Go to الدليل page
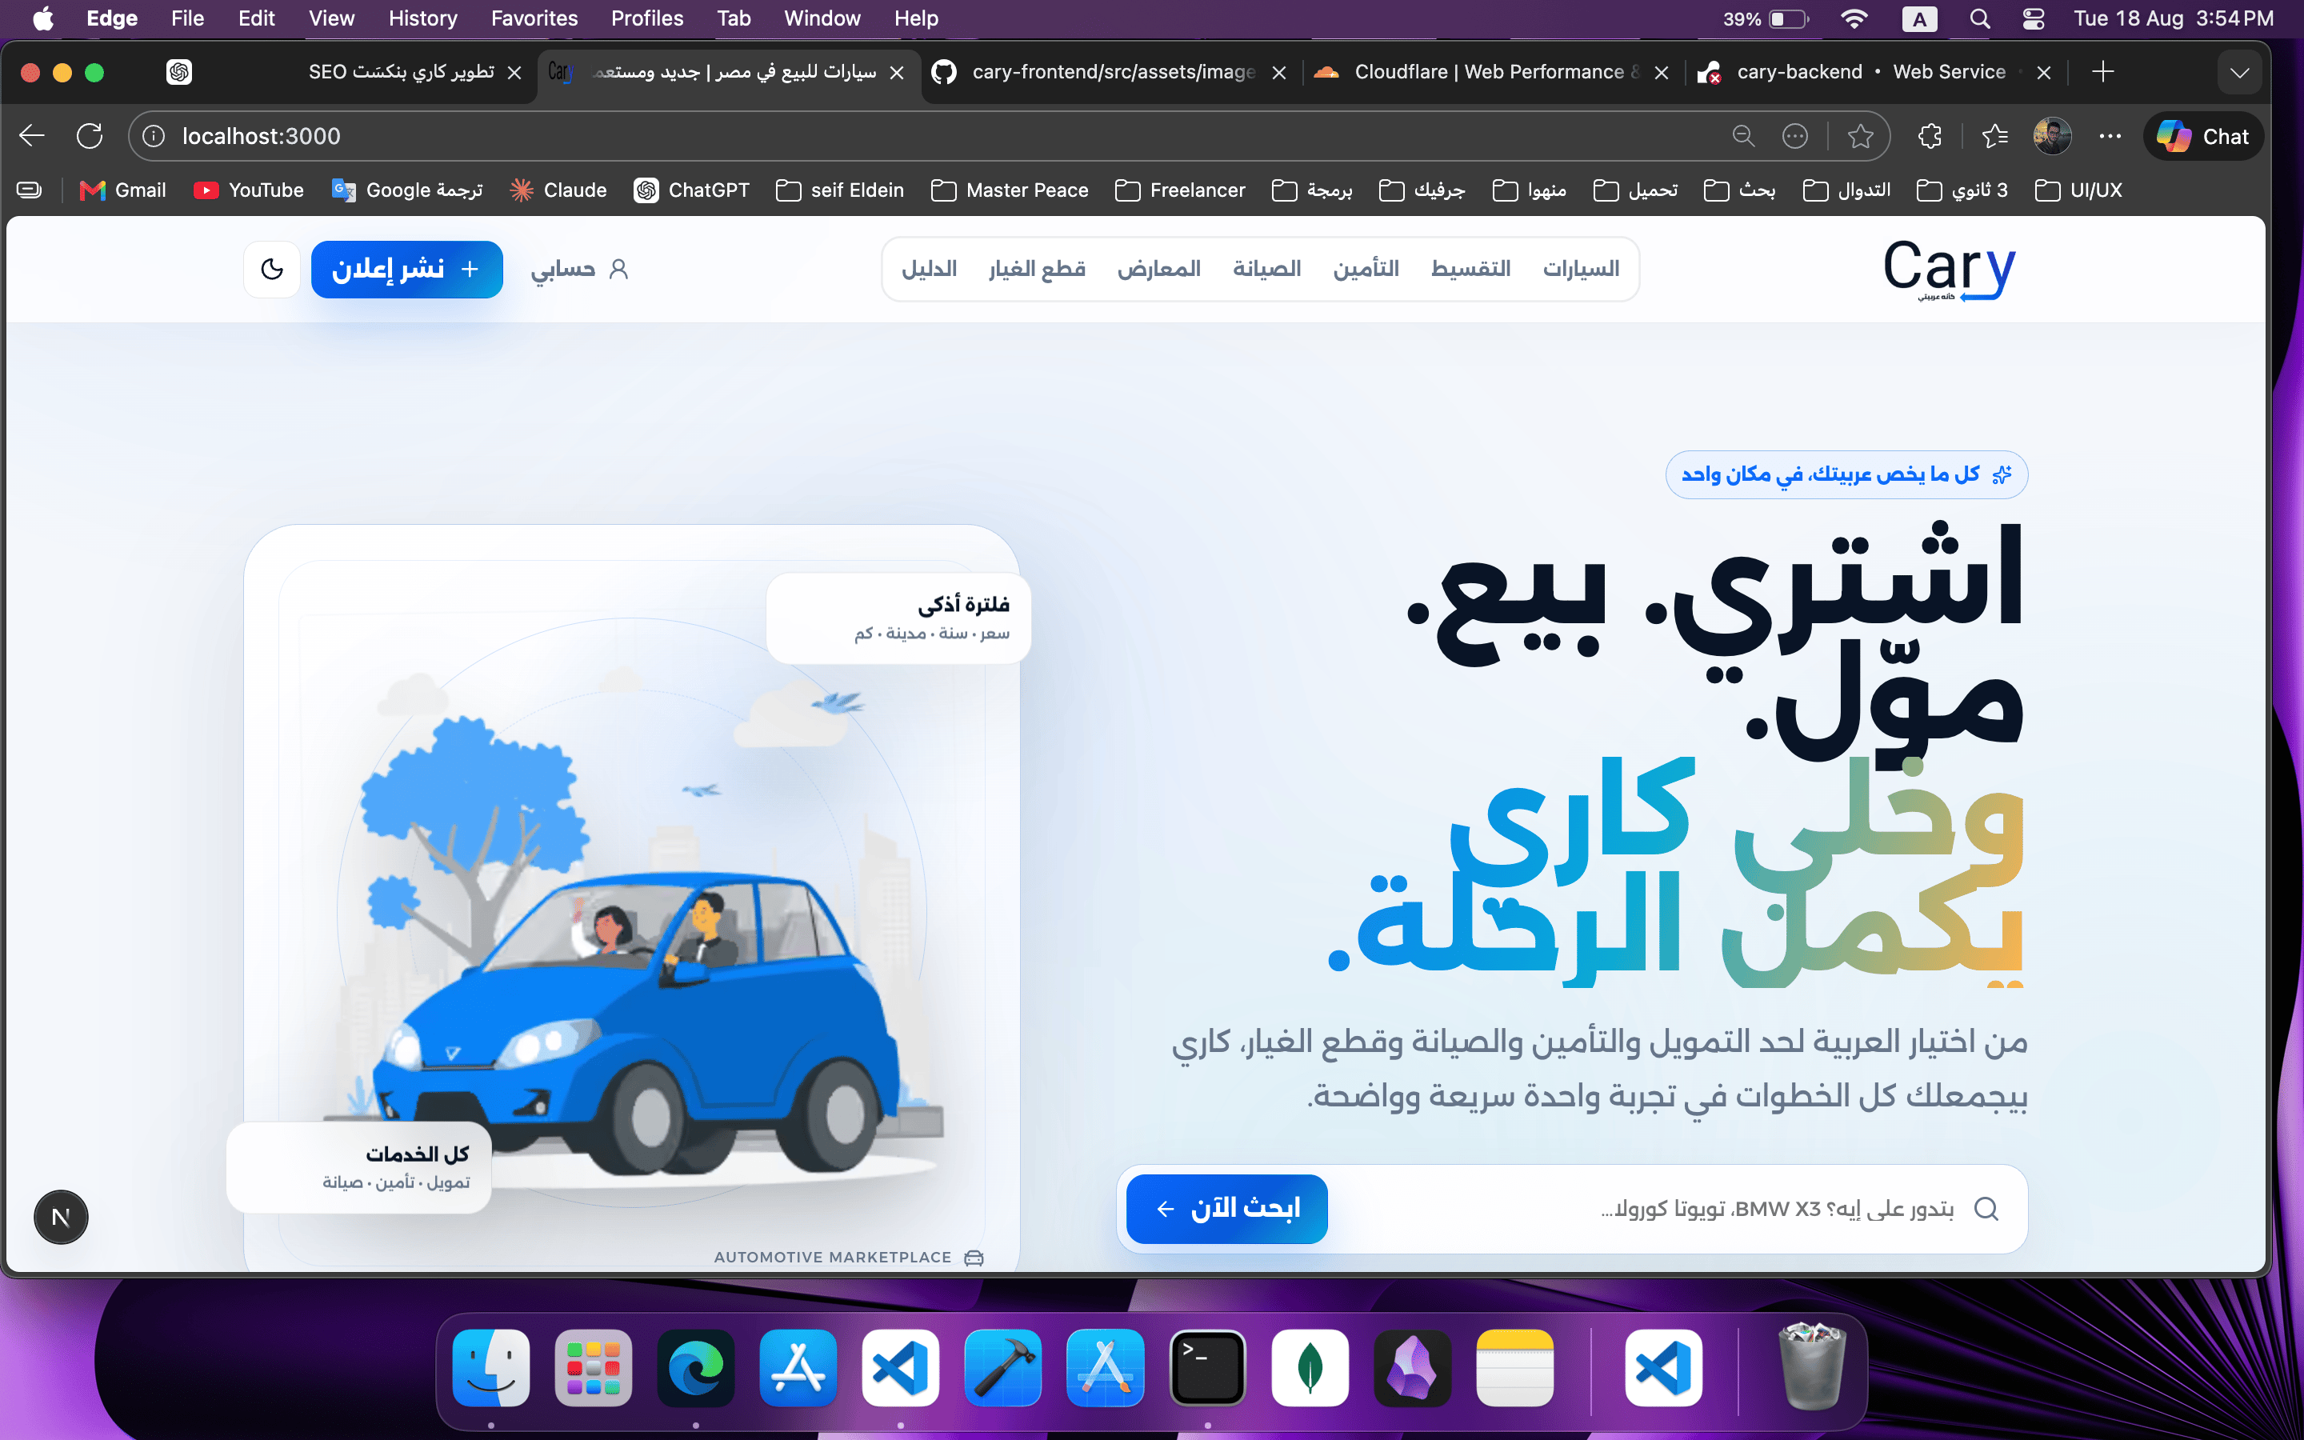2304x1440 pixels. [930, 270]
